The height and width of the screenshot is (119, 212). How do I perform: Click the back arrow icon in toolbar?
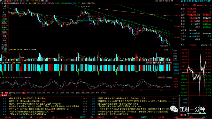[x=1, y=1]
